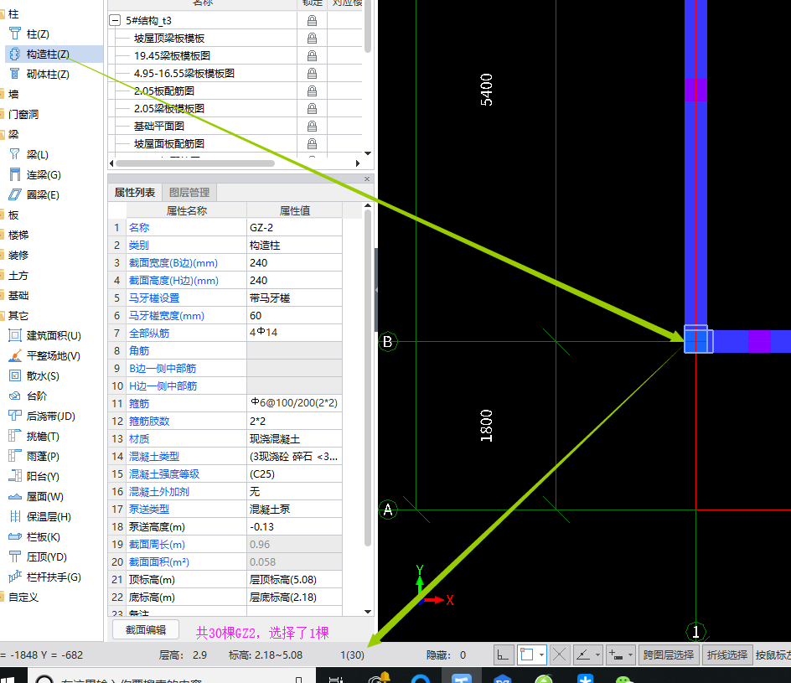
Task: Select the 屋面(W) roof component
Action: tap(44, 496)
